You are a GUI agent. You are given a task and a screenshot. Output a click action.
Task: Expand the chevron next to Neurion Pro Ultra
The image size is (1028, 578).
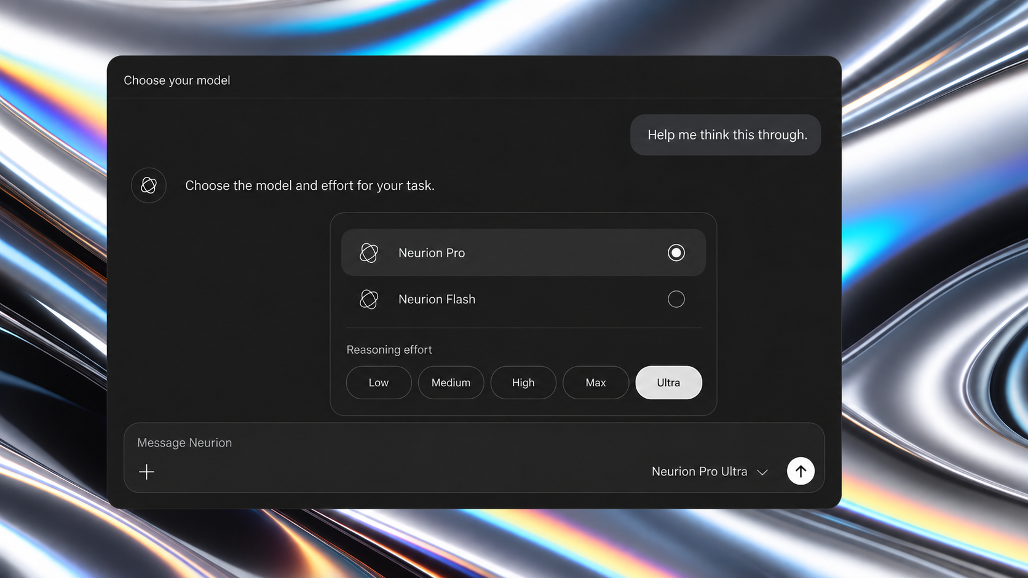click(x=762, y=472)
